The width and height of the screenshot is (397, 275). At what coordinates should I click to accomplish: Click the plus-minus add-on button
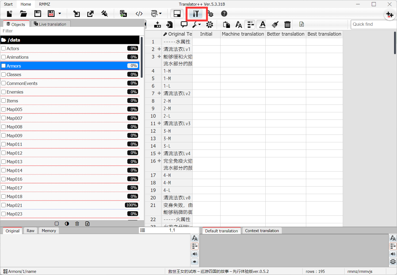[390, 14]
